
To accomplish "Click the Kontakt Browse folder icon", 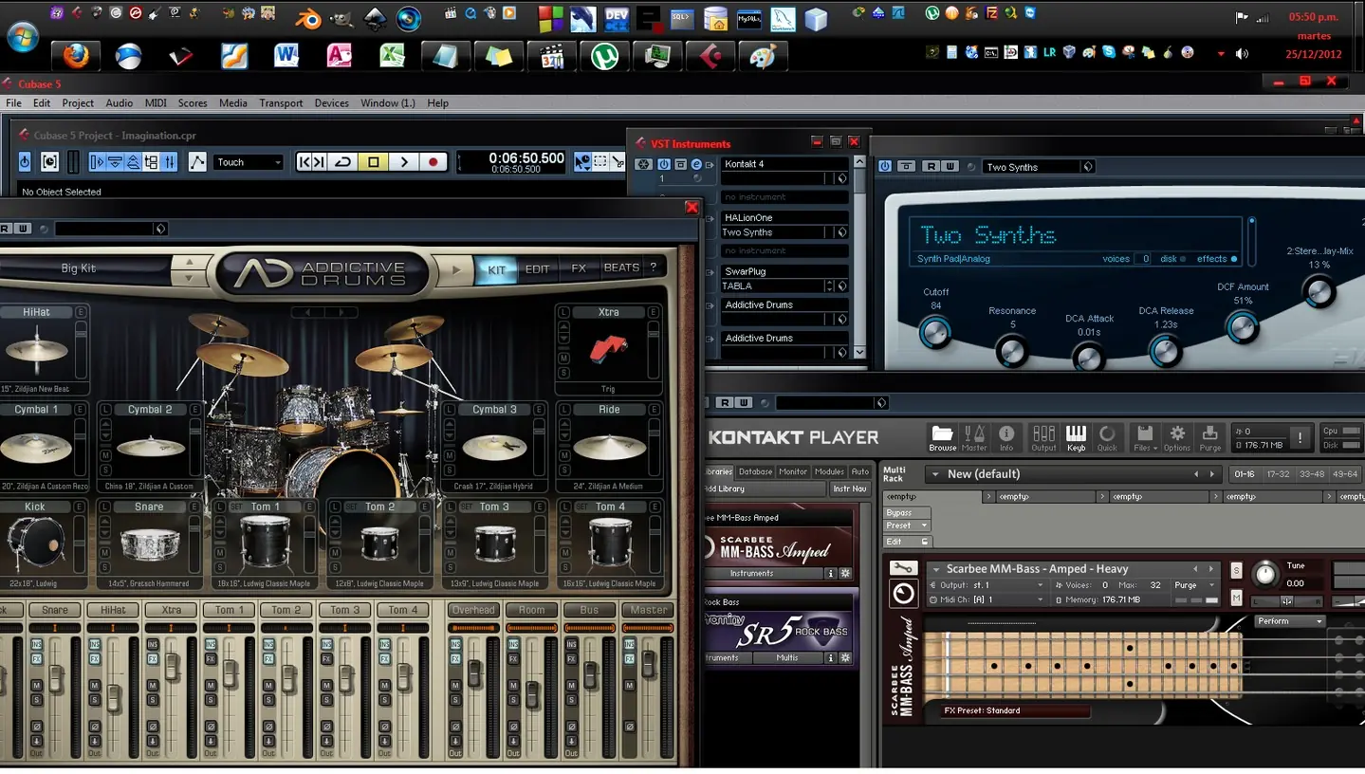I will (942, 437).
